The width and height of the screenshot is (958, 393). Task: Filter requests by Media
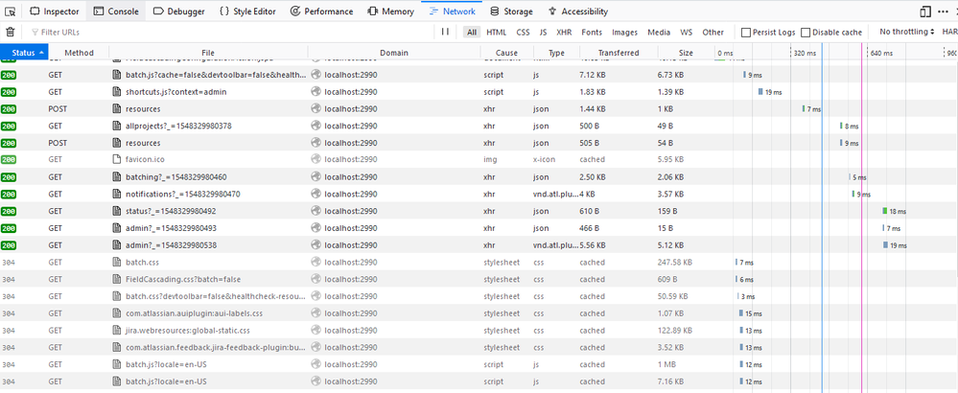point(659,33)
